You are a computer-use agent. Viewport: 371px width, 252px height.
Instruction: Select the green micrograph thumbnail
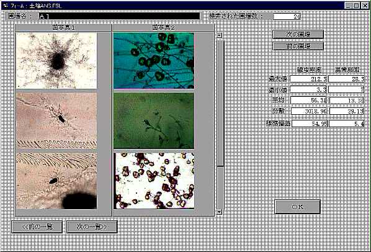154,121
